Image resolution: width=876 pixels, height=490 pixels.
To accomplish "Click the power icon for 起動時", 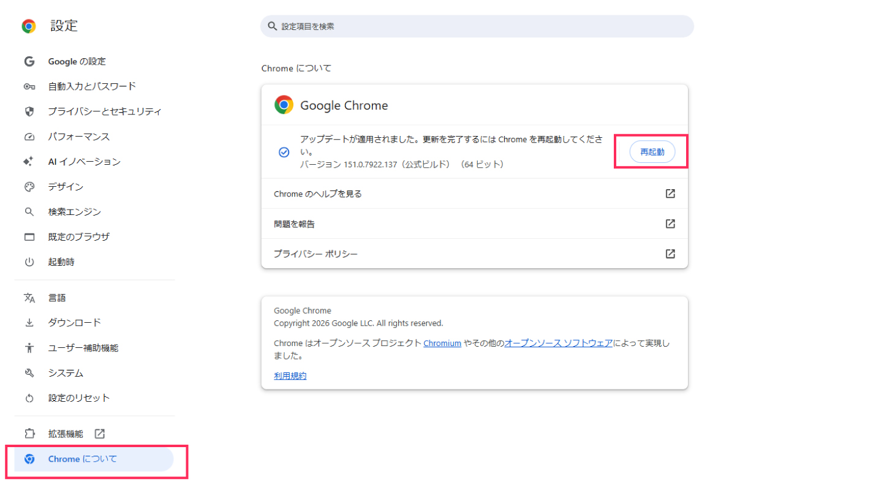I will tap(29, 262).
